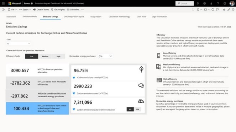Image resolution: width=236 pixels, height=132 pixels.
Task: Click the 7,311,096 value
Action: pos(83,102)
